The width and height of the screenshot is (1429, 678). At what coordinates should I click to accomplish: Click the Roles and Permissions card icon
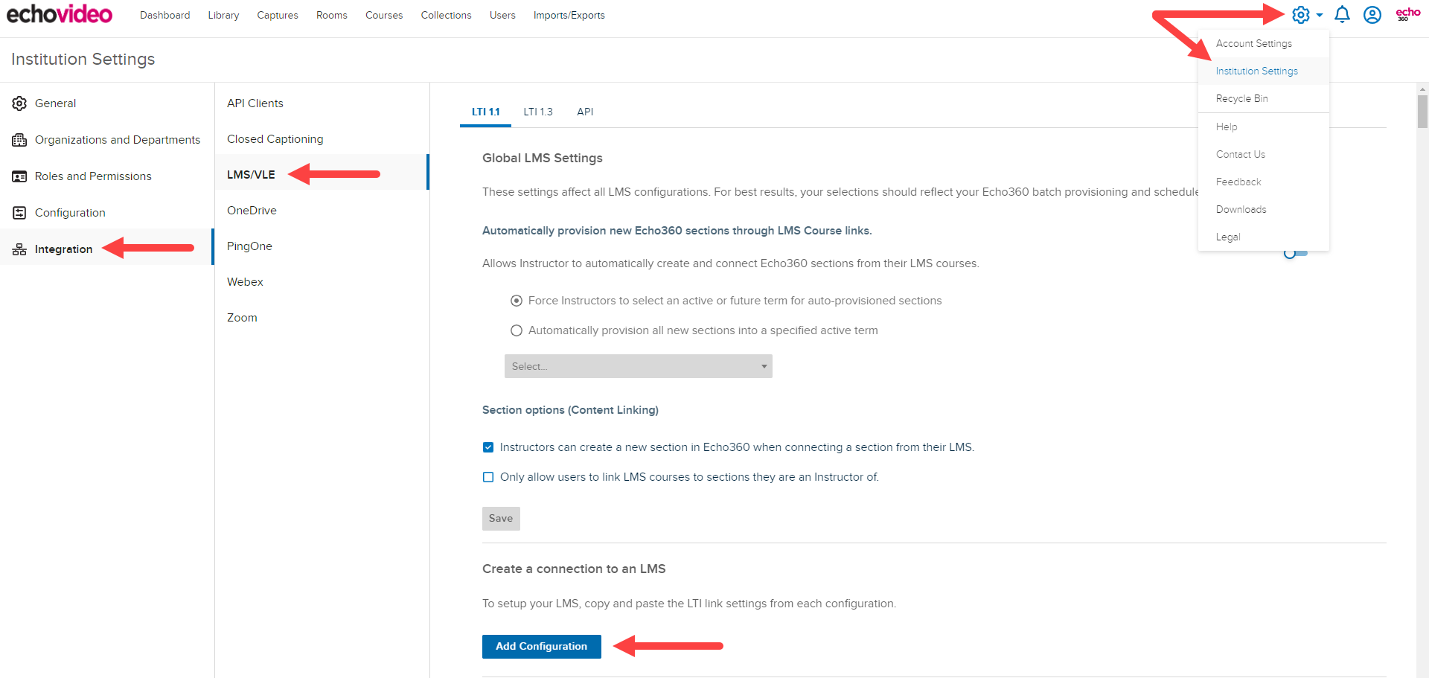[19, 176]
